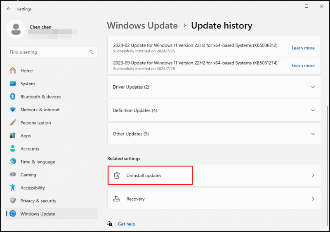
Task: Open Apps settings page
Action: (52, 136)
